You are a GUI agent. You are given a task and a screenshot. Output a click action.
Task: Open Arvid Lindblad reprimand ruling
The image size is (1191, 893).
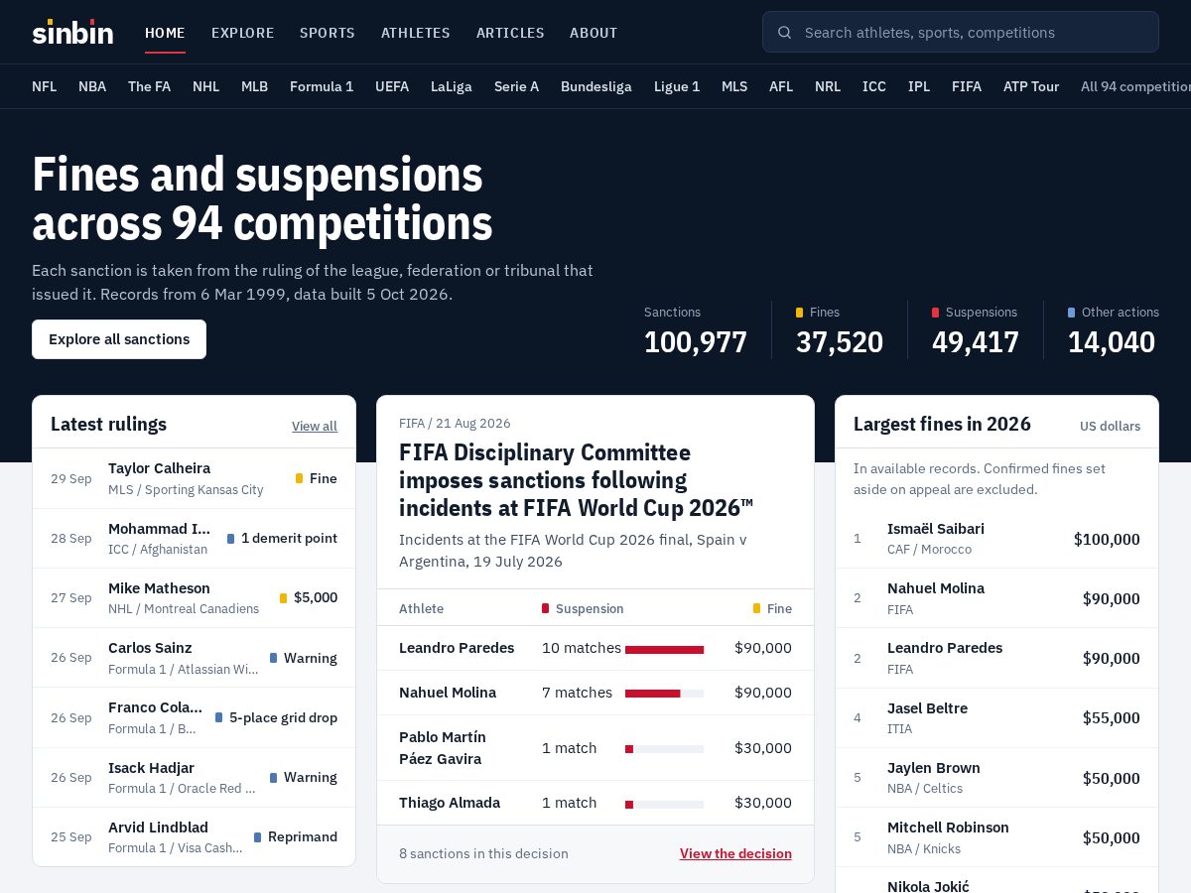click(x=194, y=836)
